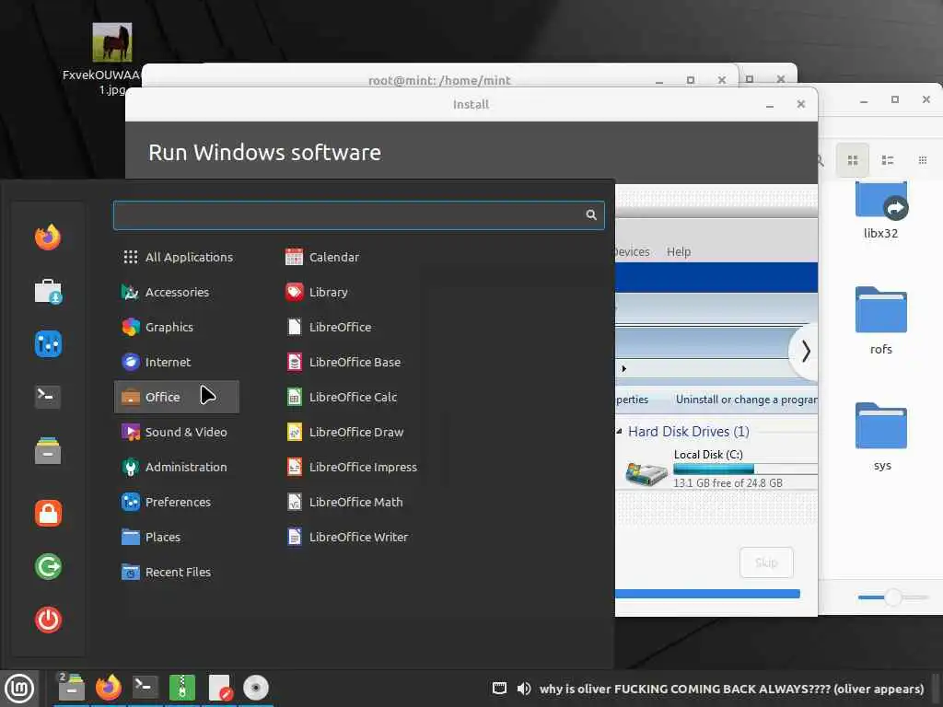Click Terminal icon in taskbar
Image resolution: width=943 pixels, height=707 pixels.
145,687
